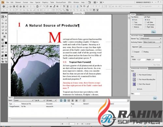163x127 pixels.
Task: Click the Set button in Runaround Properties
Action: pos(155,98)
